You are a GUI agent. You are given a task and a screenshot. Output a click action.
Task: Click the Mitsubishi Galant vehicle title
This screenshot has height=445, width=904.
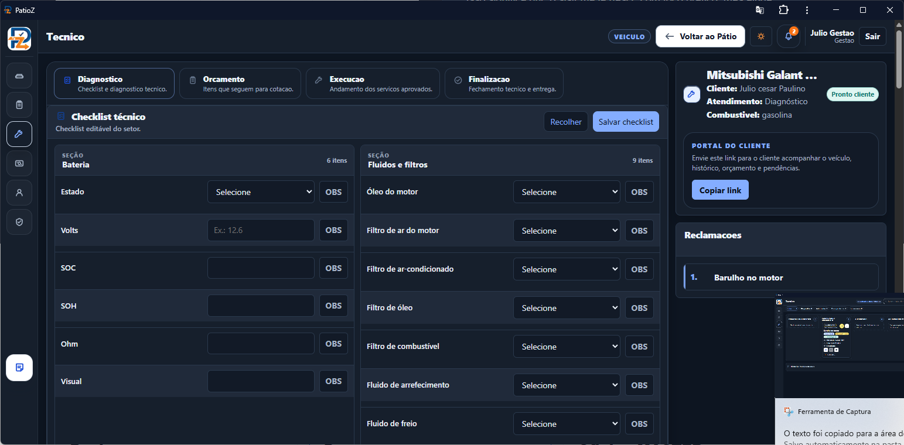click(762, 75)
